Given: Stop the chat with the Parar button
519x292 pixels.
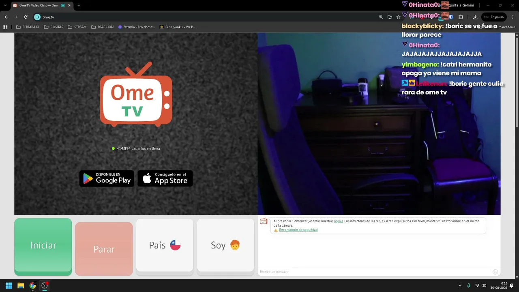Looking at the screenshot, I should [x=104, y=249].
